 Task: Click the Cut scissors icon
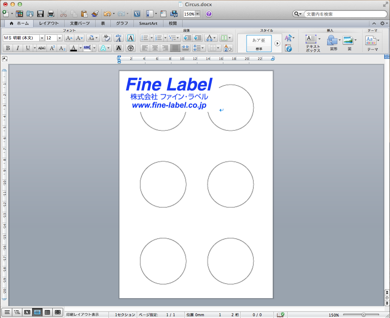click(x=63, y=14)
